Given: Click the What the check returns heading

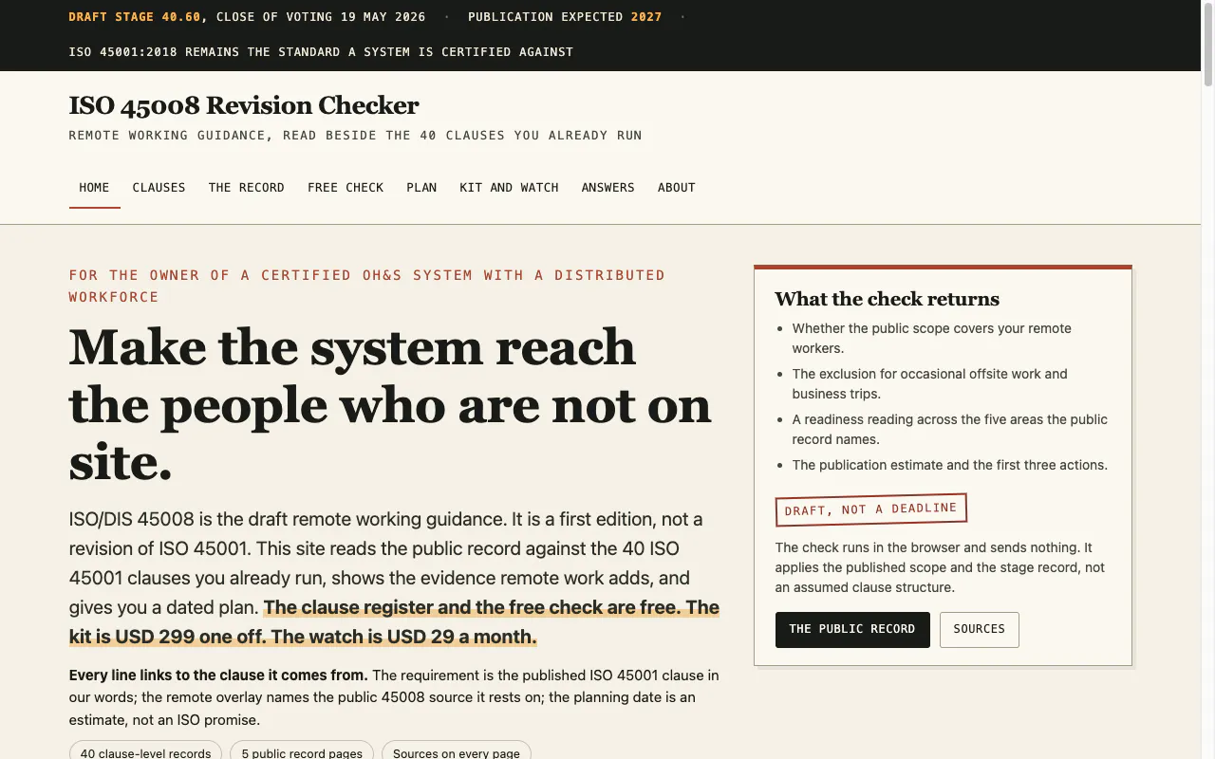Looking at the screenshot, I should (x=887, y=299).
